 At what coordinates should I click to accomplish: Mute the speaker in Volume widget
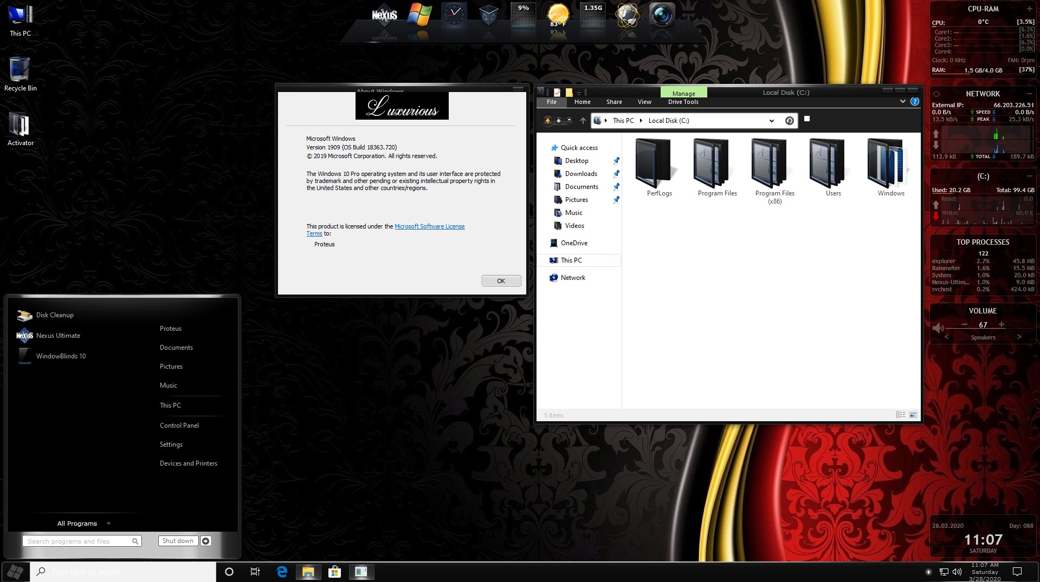(x=938, y=328)
